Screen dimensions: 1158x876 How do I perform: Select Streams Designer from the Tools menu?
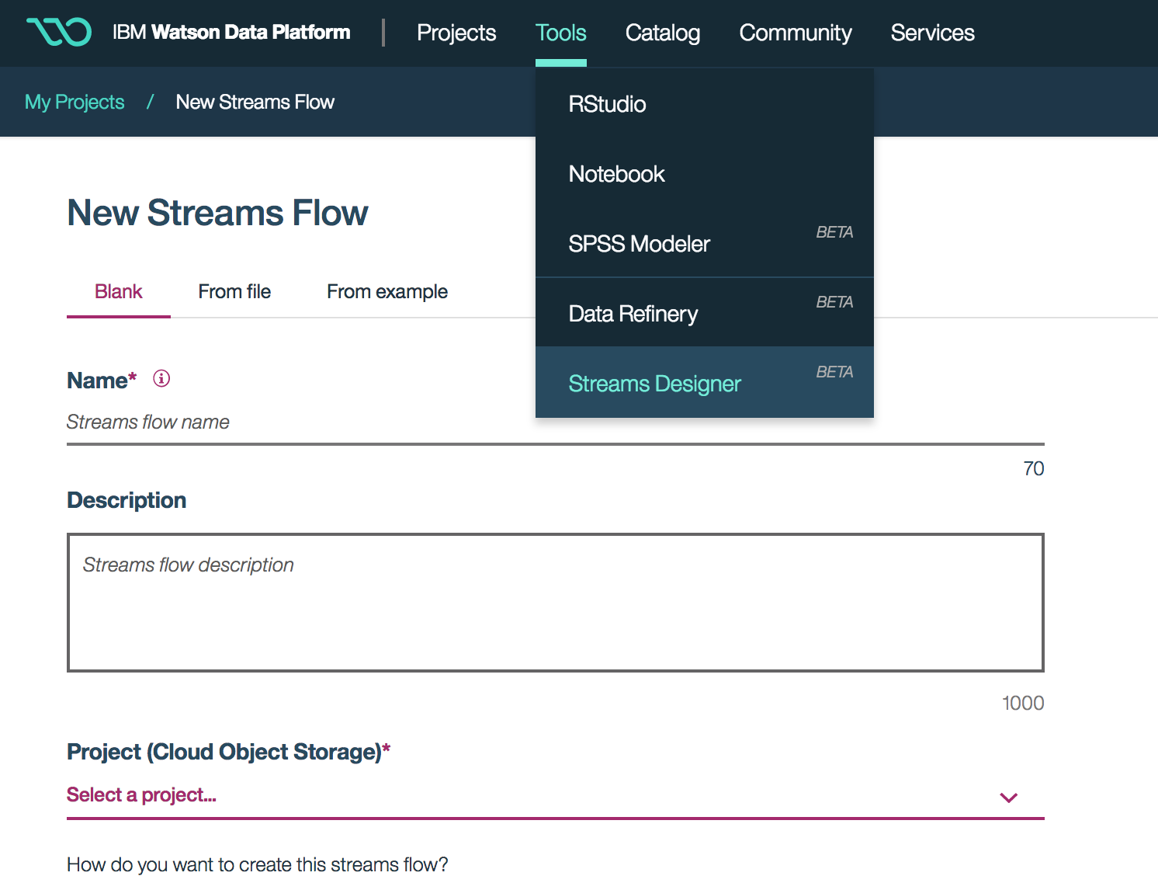[x=654, y=383]
